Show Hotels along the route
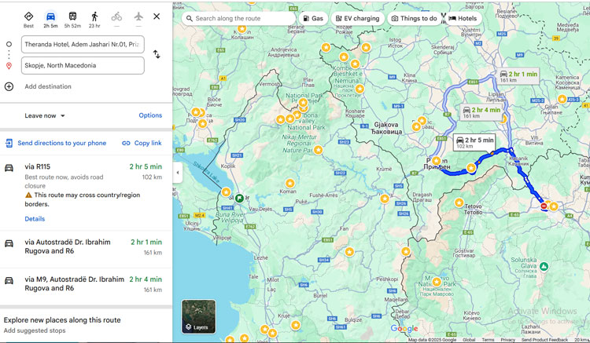 463,18
